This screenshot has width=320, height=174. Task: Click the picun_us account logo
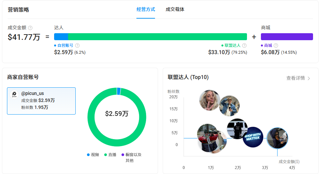[14, 95]
